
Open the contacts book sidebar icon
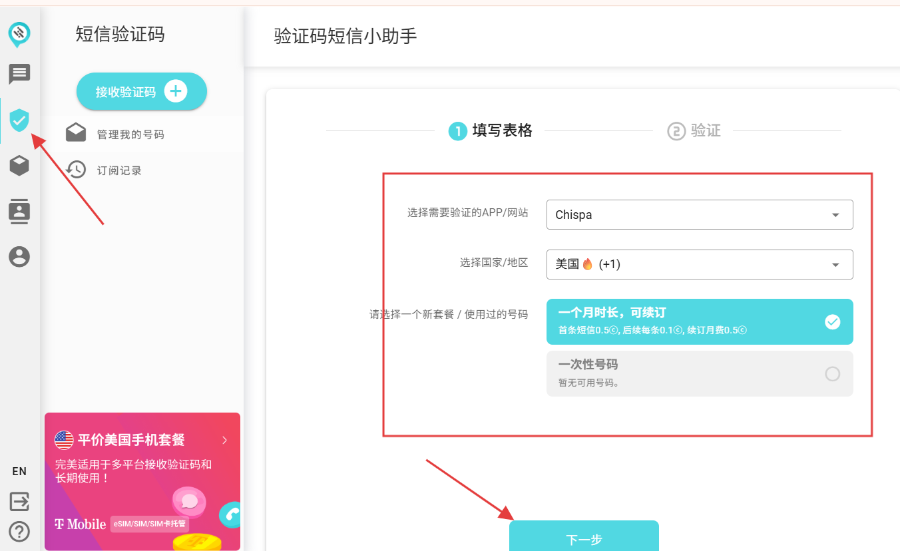point(19,211)
